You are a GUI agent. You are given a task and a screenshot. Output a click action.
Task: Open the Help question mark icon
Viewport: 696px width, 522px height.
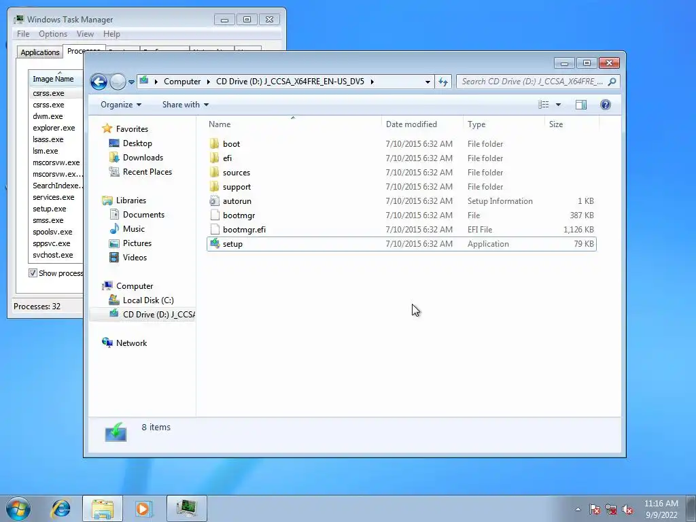606,105
